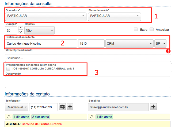Click the red exclamation warning icon
The height and width of the screenshot is (131, 175).
pyautogui.click(x=168, y=51)
